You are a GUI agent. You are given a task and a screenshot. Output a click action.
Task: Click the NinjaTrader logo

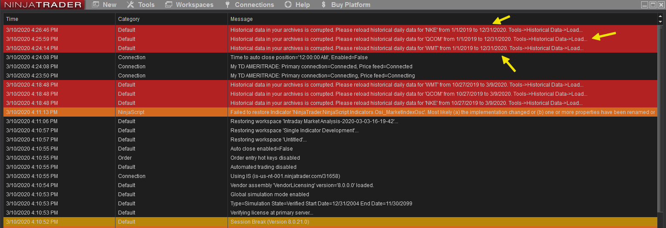[42, 5]
